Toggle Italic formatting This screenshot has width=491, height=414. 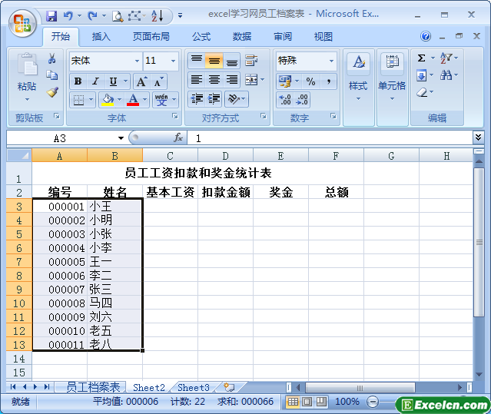(95, 81)
